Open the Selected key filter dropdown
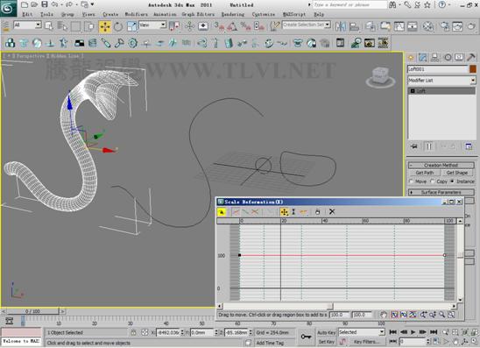The image size is (480, 348). tap(361, 332)
